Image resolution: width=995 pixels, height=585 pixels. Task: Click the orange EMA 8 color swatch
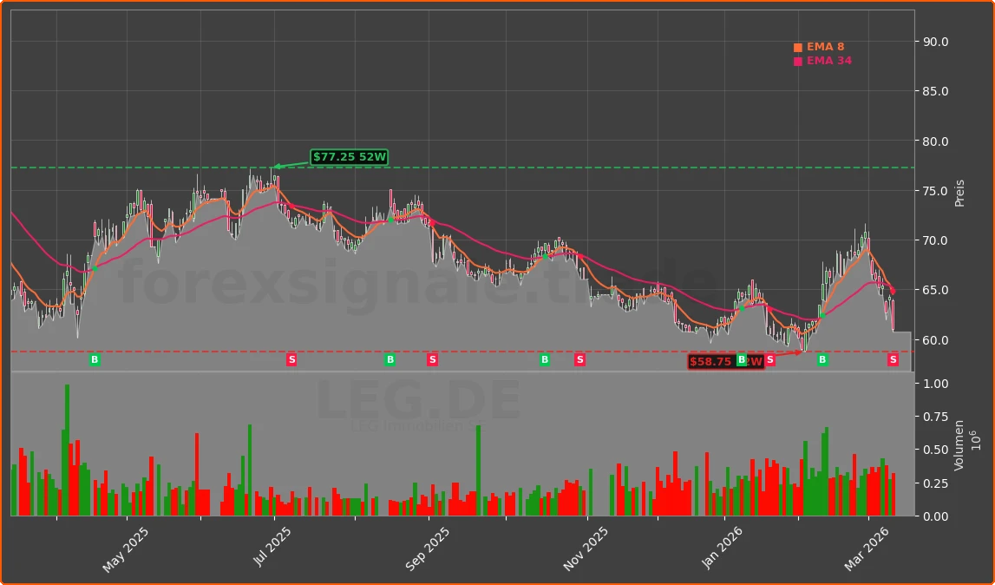[x=796, y=46]
